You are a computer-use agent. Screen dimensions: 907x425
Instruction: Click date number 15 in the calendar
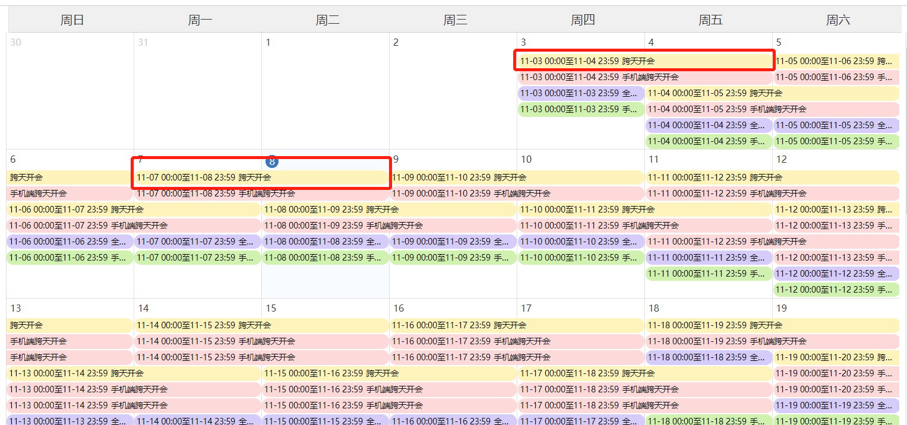[270, 308]
